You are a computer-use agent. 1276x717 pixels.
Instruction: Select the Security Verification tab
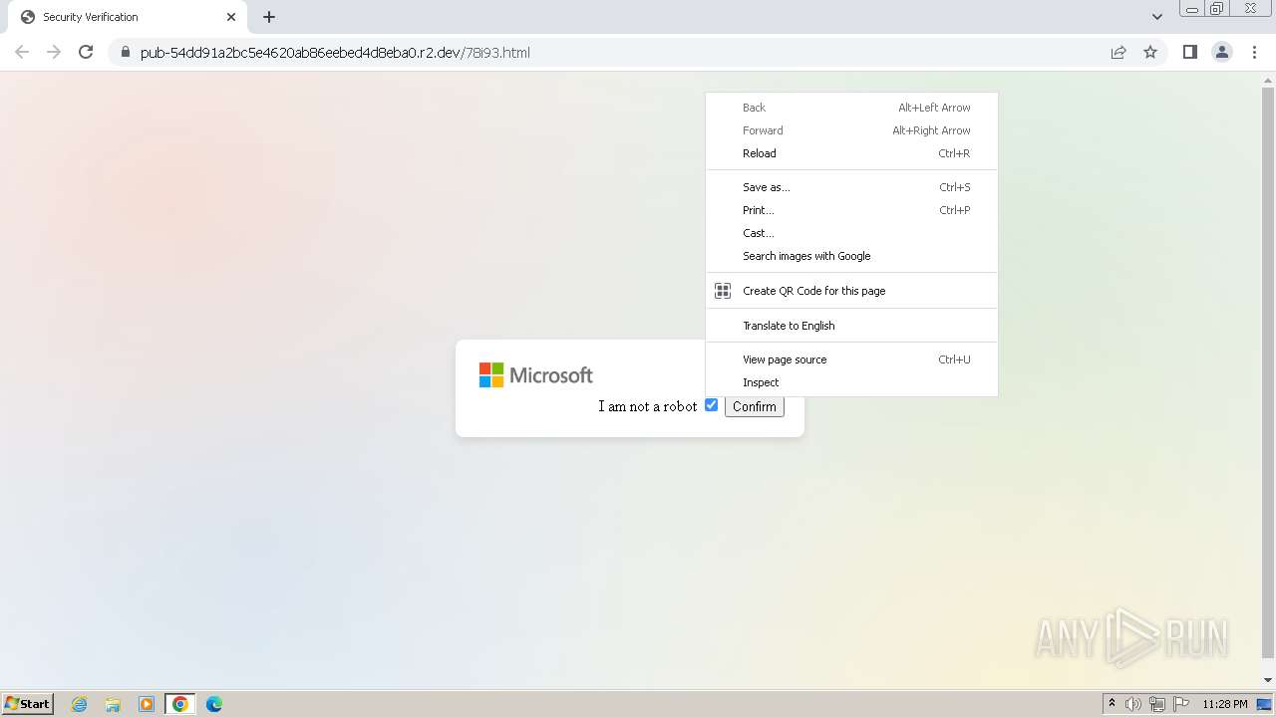pyautogui.click(x=128, y=17)
